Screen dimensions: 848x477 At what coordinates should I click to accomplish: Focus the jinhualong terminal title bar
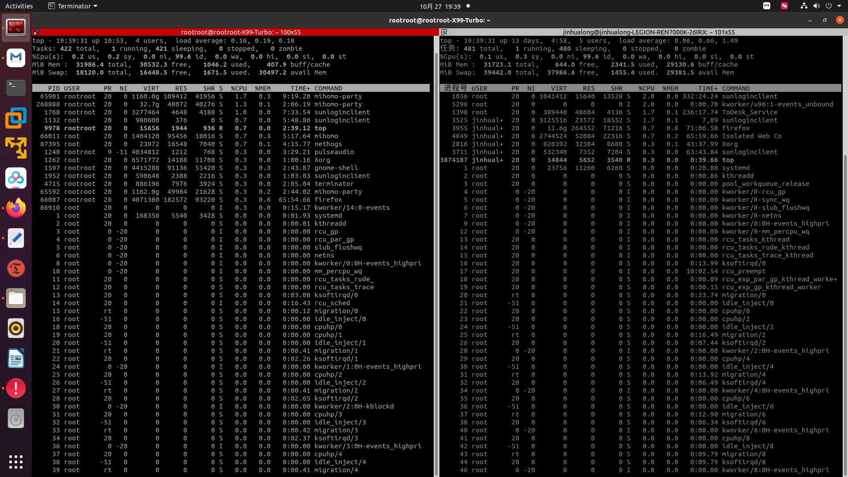tap(648, 32)
